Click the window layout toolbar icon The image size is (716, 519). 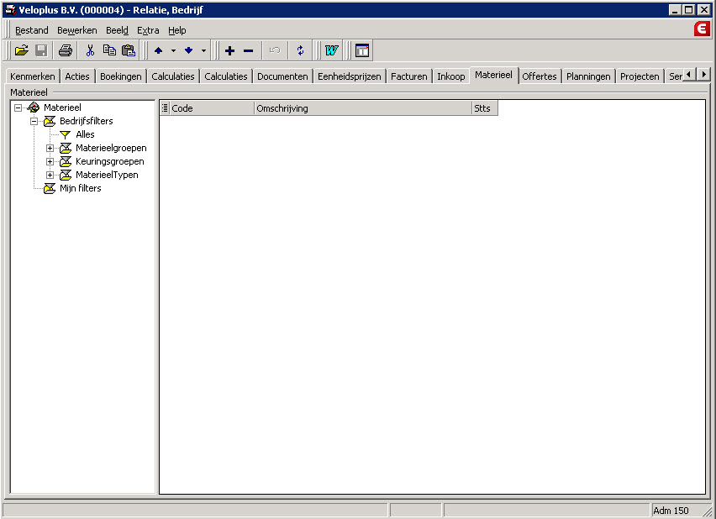[362, 50]
